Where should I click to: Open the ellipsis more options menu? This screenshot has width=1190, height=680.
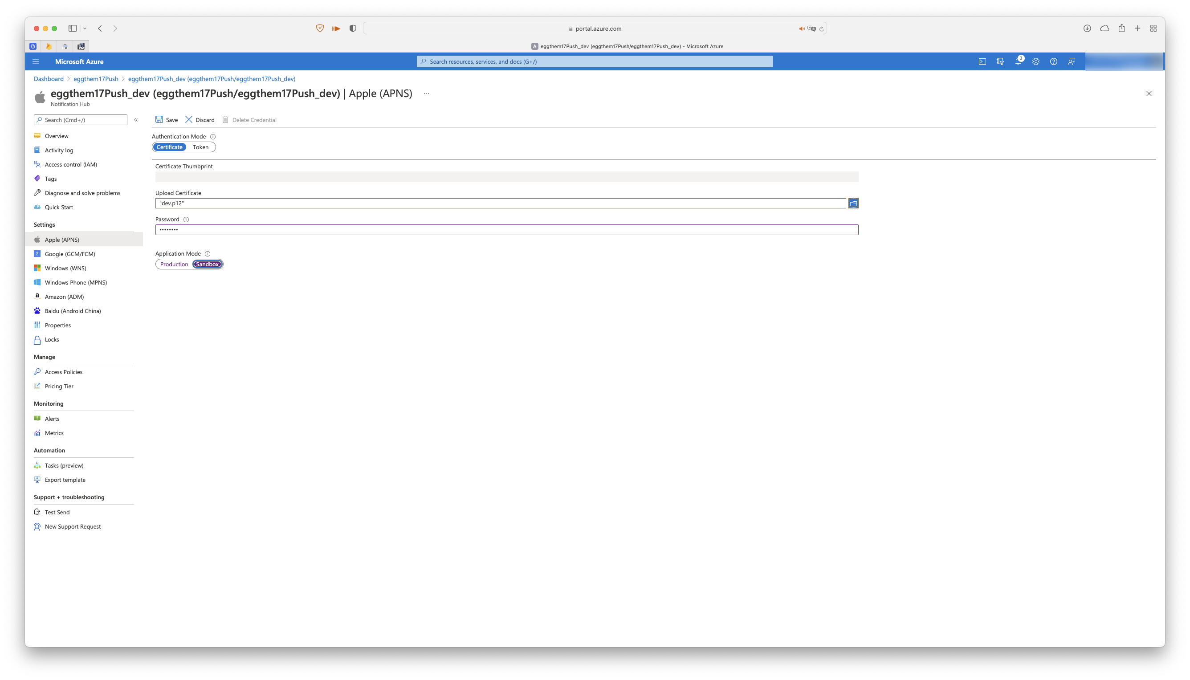[x=426, y=94]
